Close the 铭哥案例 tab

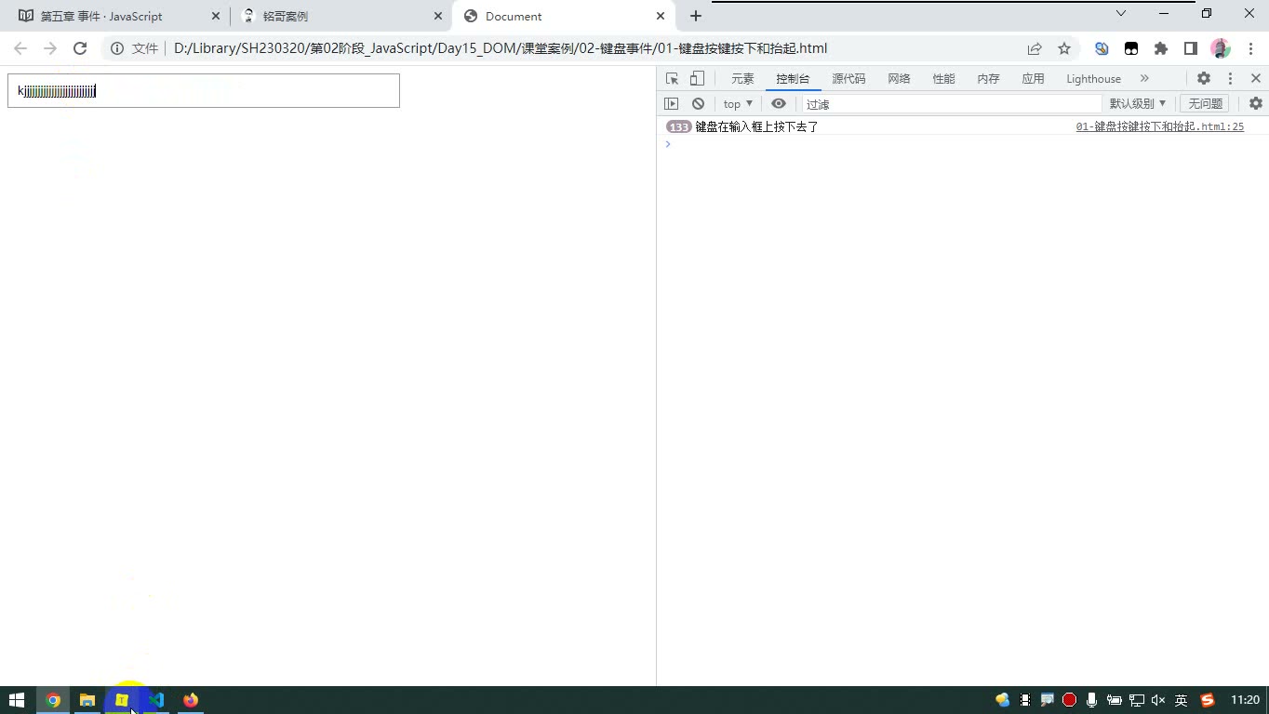tap(438, 16)
